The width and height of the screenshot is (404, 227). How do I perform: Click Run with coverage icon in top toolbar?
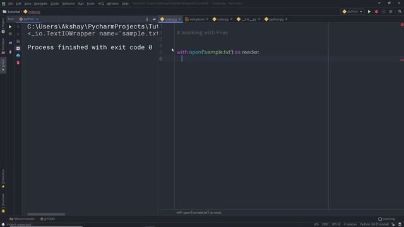pos(383,11)
